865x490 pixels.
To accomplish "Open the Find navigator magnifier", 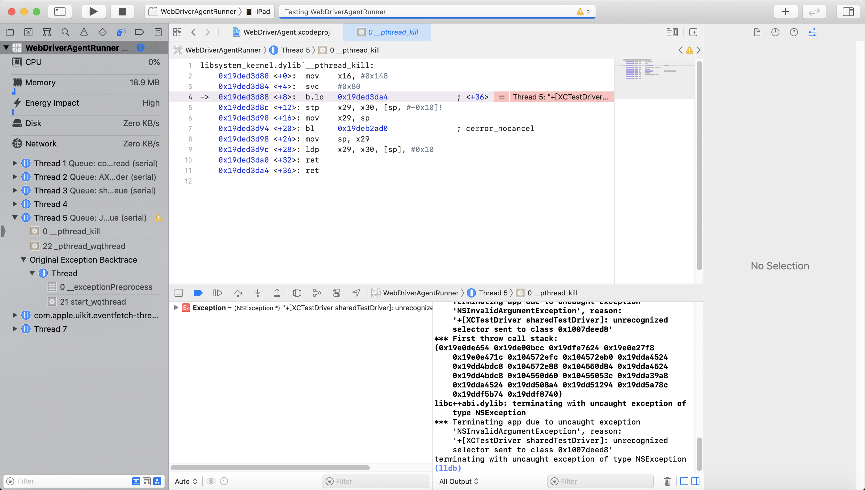I will [x=65, y=32].
